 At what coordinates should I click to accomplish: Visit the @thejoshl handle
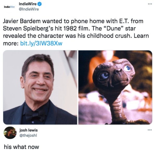[x=28, y=135]
